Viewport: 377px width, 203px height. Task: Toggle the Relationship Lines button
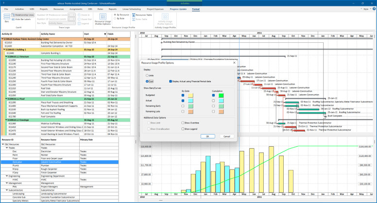pos(23,15)
